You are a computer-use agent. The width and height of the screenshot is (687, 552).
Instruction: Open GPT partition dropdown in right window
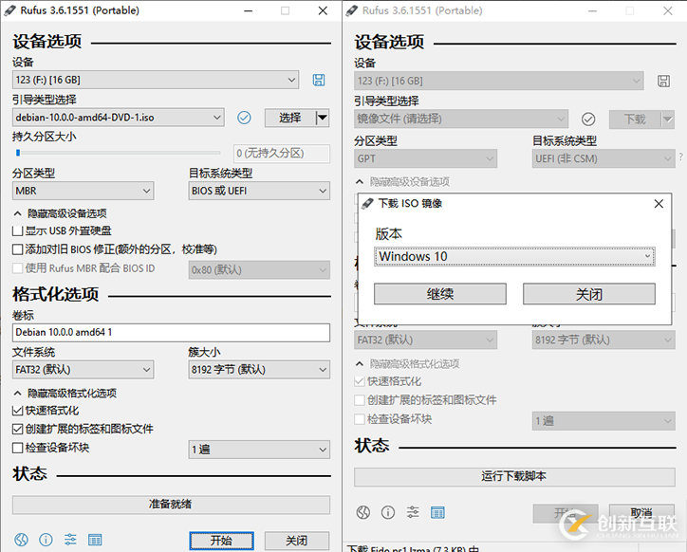point(425,158)
